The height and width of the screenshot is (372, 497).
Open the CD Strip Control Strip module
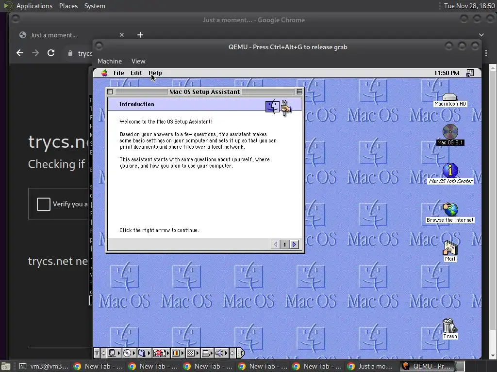[129, 353]
